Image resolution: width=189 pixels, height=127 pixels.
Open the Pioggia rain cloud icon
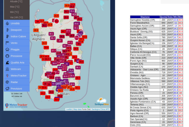[x=7, y=49]
